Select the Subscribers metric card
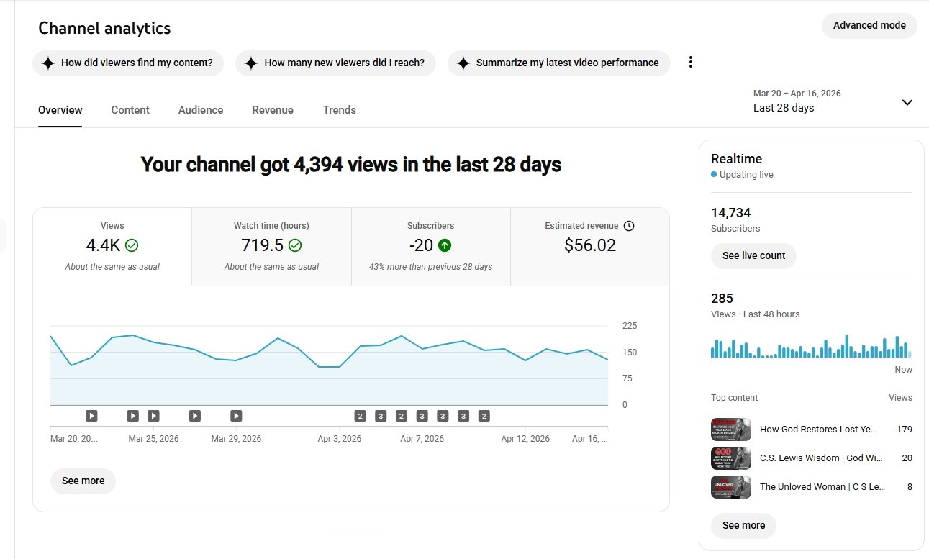This screenshot has width=929, height=559. (430, 246)
